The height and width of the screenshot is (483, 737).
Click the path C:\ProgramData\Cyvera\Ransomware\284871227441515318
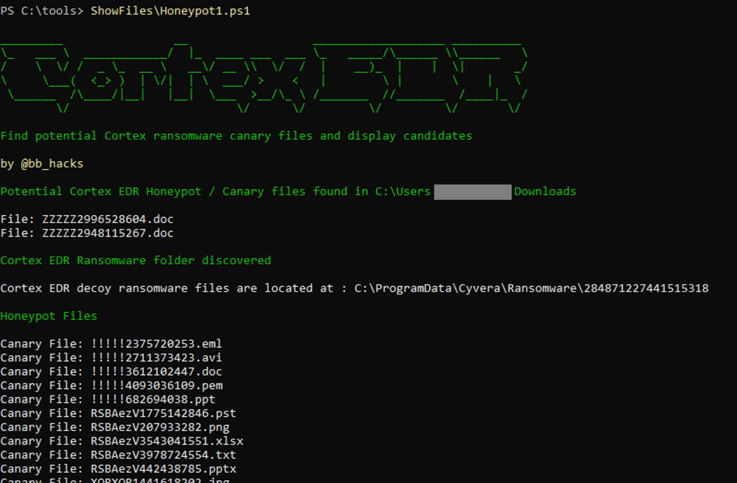(x=531, y=288)
